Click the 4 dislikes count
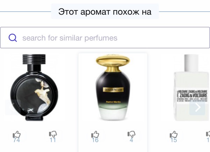 coord(131,140)
